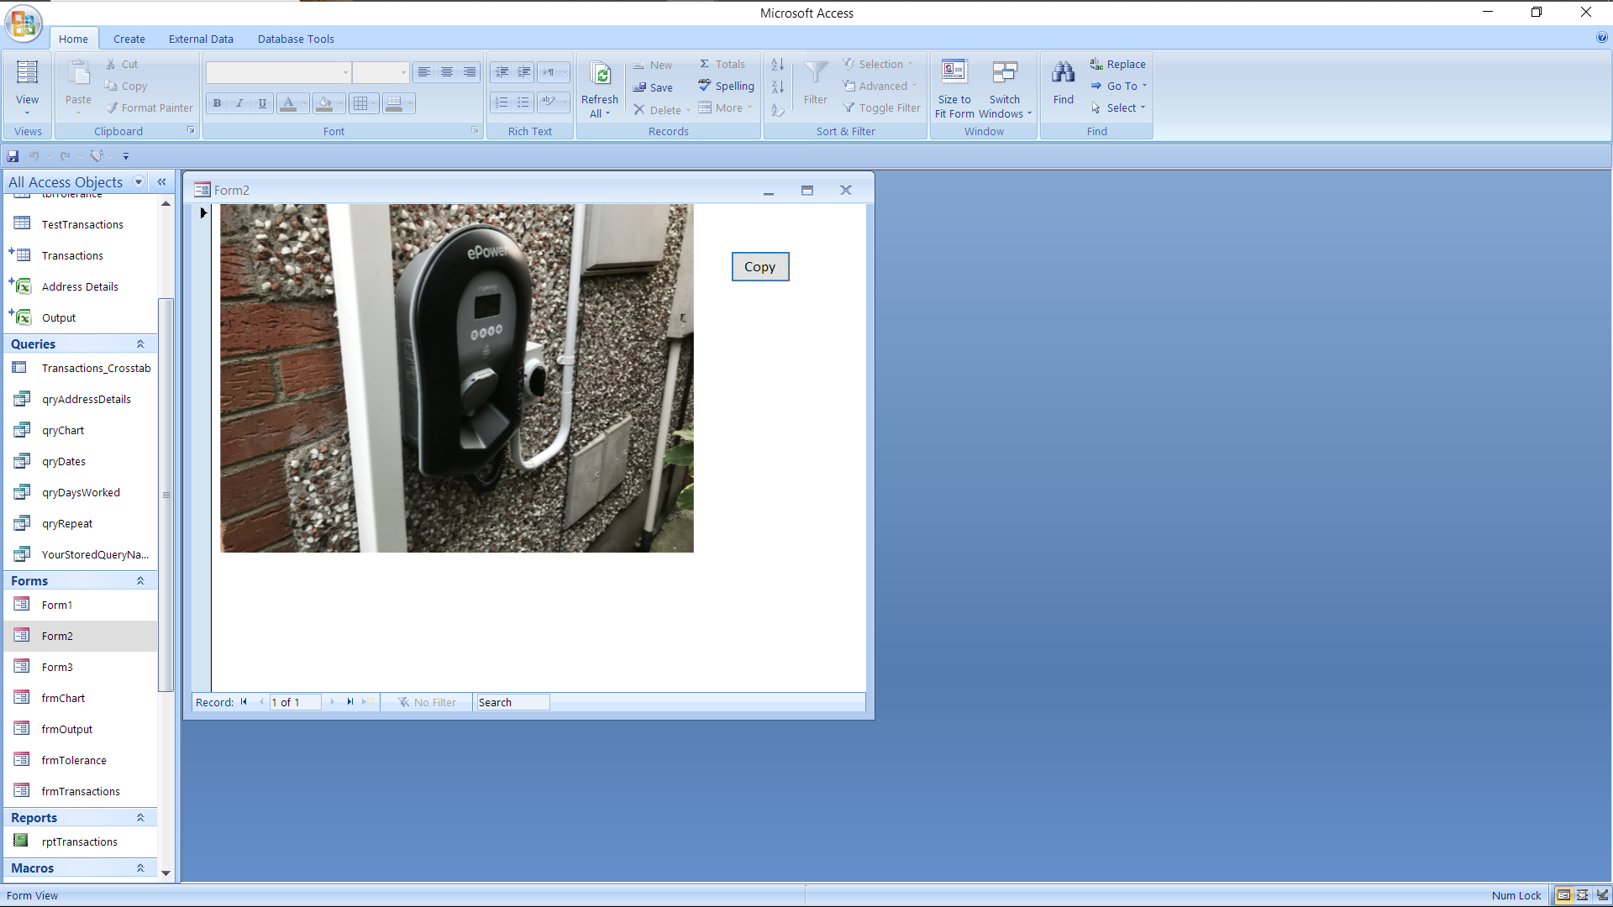Toggle Align Text Right
This screenshot has width=1613, height=907.
(x=470, y=72)
